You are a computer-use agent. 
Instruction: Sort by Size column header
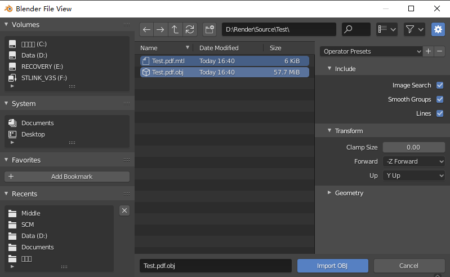tap(275, 48)
